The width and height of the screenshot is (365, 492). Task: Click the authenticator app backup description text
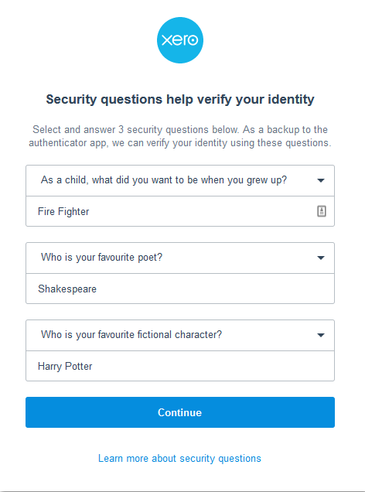(180, 136)
